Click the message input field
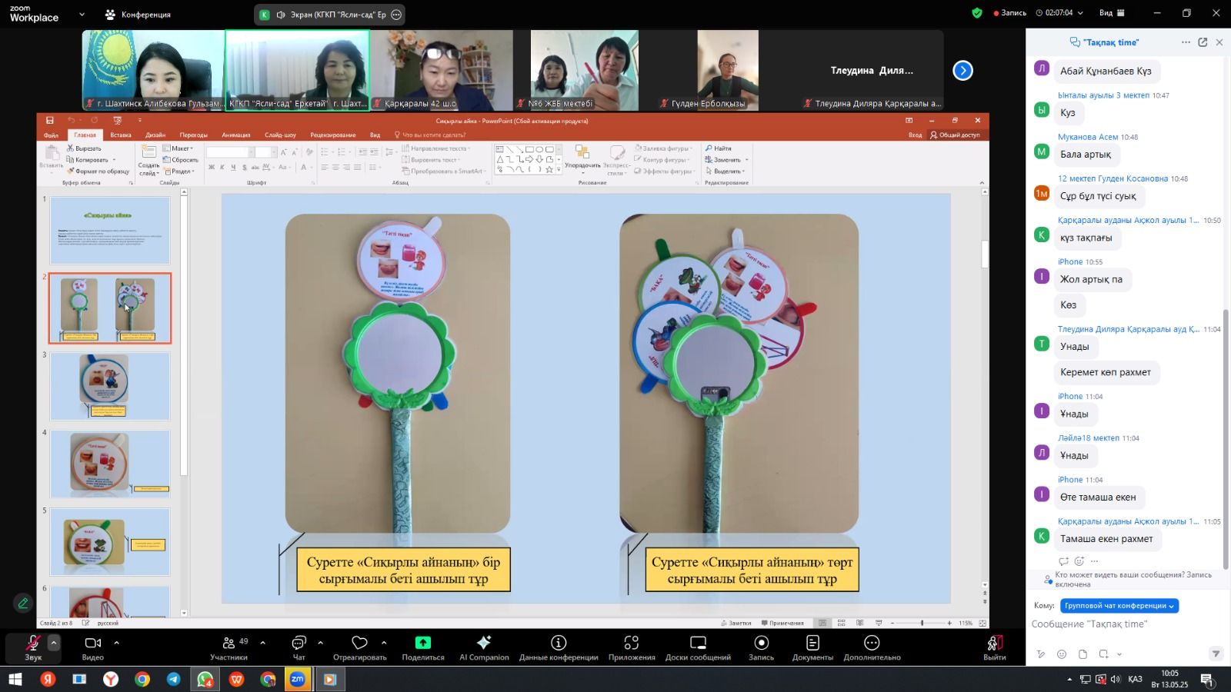The width and height of the screenshot is (1231, 692). coord(1123,624)
